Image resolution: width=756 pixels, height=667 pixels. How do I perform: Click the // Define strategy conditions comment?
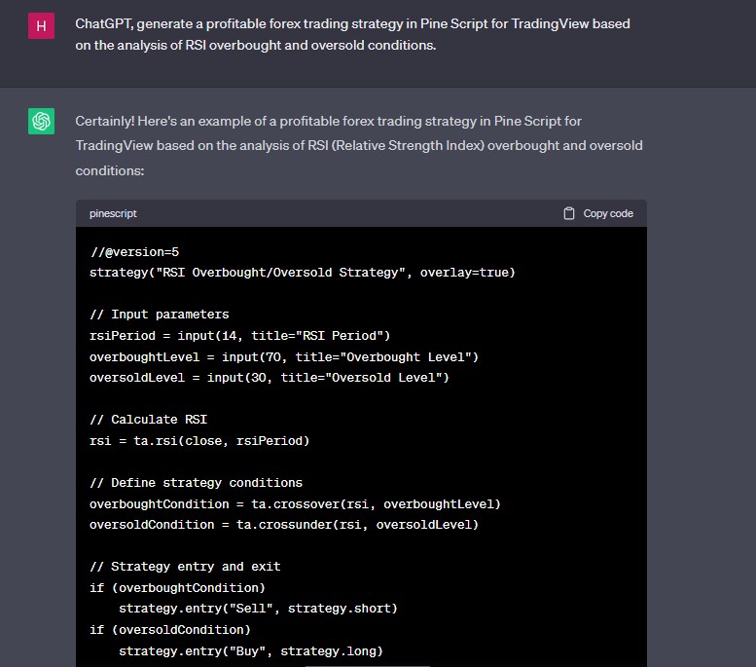point(196,483)
